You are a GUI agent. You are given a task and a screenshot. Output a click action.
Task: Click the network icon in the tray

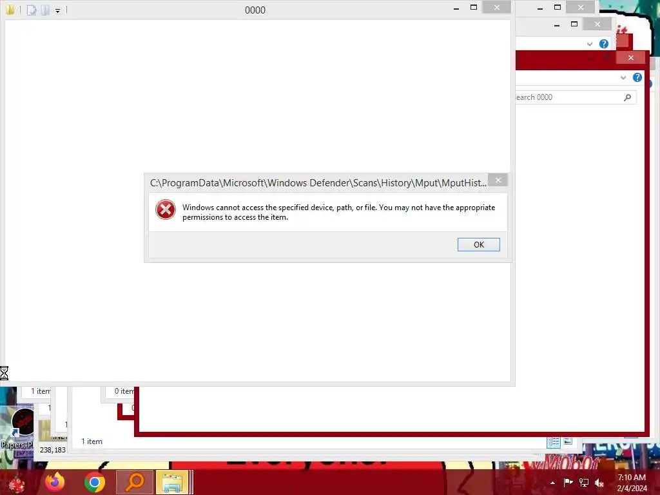tap(584, 483)
